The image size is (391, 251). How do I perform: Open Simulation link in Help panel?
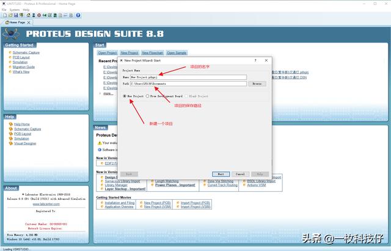(x=21, y=138)
